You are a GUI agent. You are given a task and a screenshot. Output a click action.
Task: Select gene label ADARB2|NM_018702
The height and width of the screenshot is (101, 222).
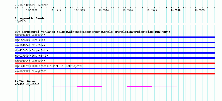[27, 85]
